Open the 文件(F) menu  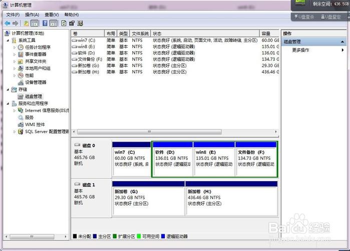[13, 15]
